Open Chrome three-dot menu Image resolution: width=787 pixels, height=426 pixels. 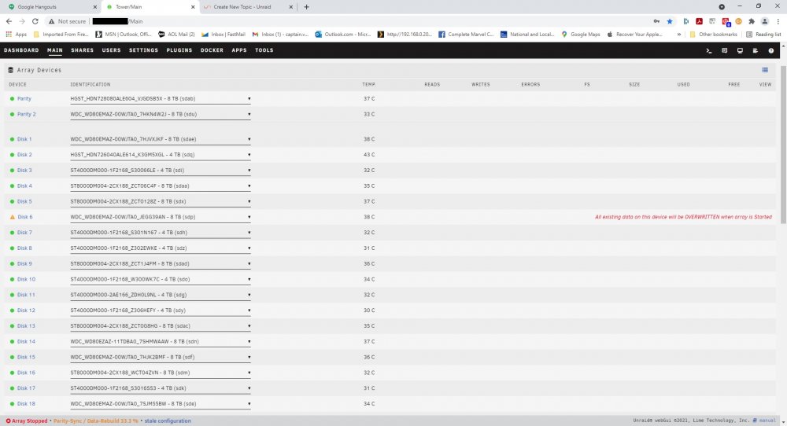click(778, 21)
